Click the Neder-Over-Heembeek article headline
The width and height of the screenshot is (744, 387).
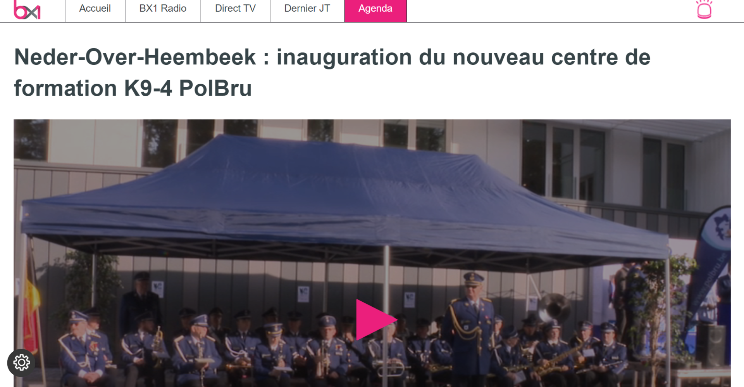(x=332, y=73)
